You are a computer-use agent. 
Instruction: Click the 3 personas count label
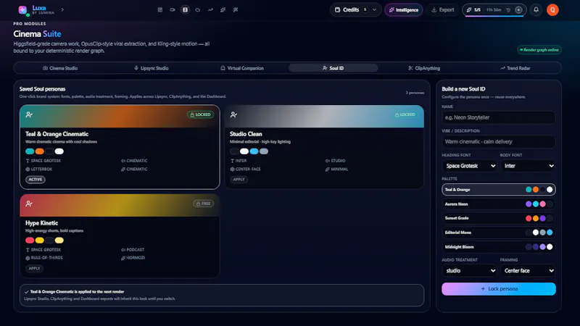(415, 93)
